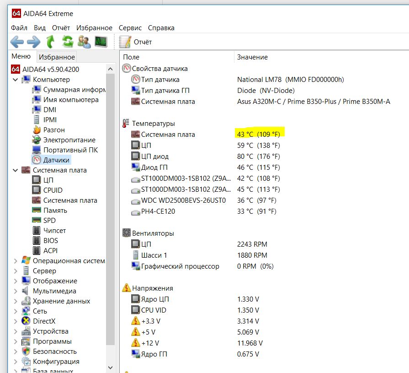Open the green monitor graph toolbar icon
This screenshot has width=409, height=373.
[101, 42]
